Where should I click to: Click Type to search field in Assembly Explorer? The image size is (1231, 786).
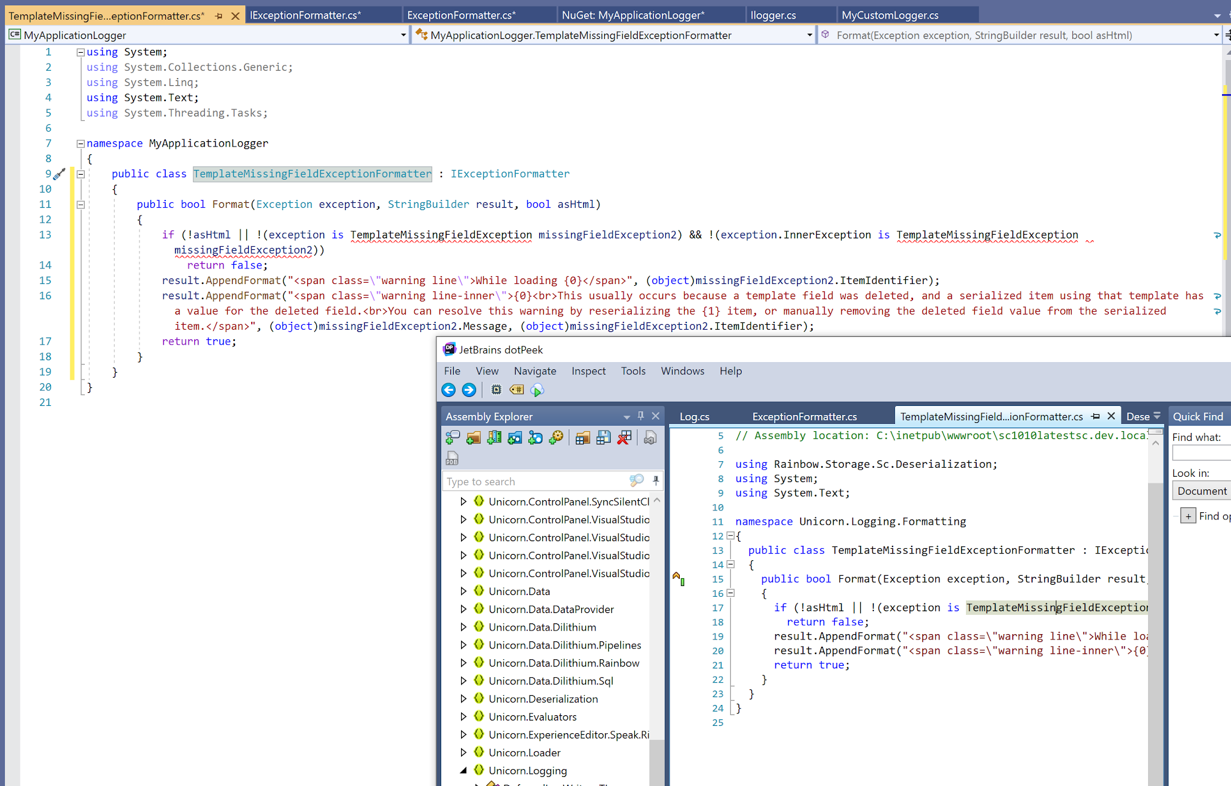(535, 481)
